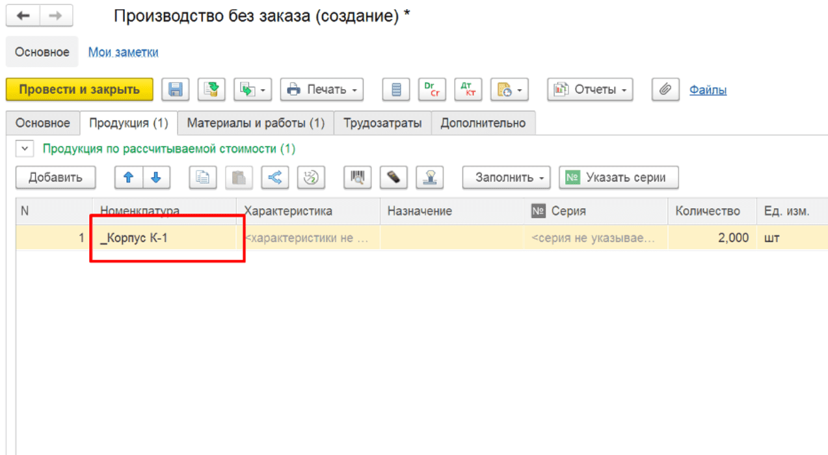Click the Провести и закрыть button
Image resolution: width=828 pixels, height=455 pixels.
(79, 89)
